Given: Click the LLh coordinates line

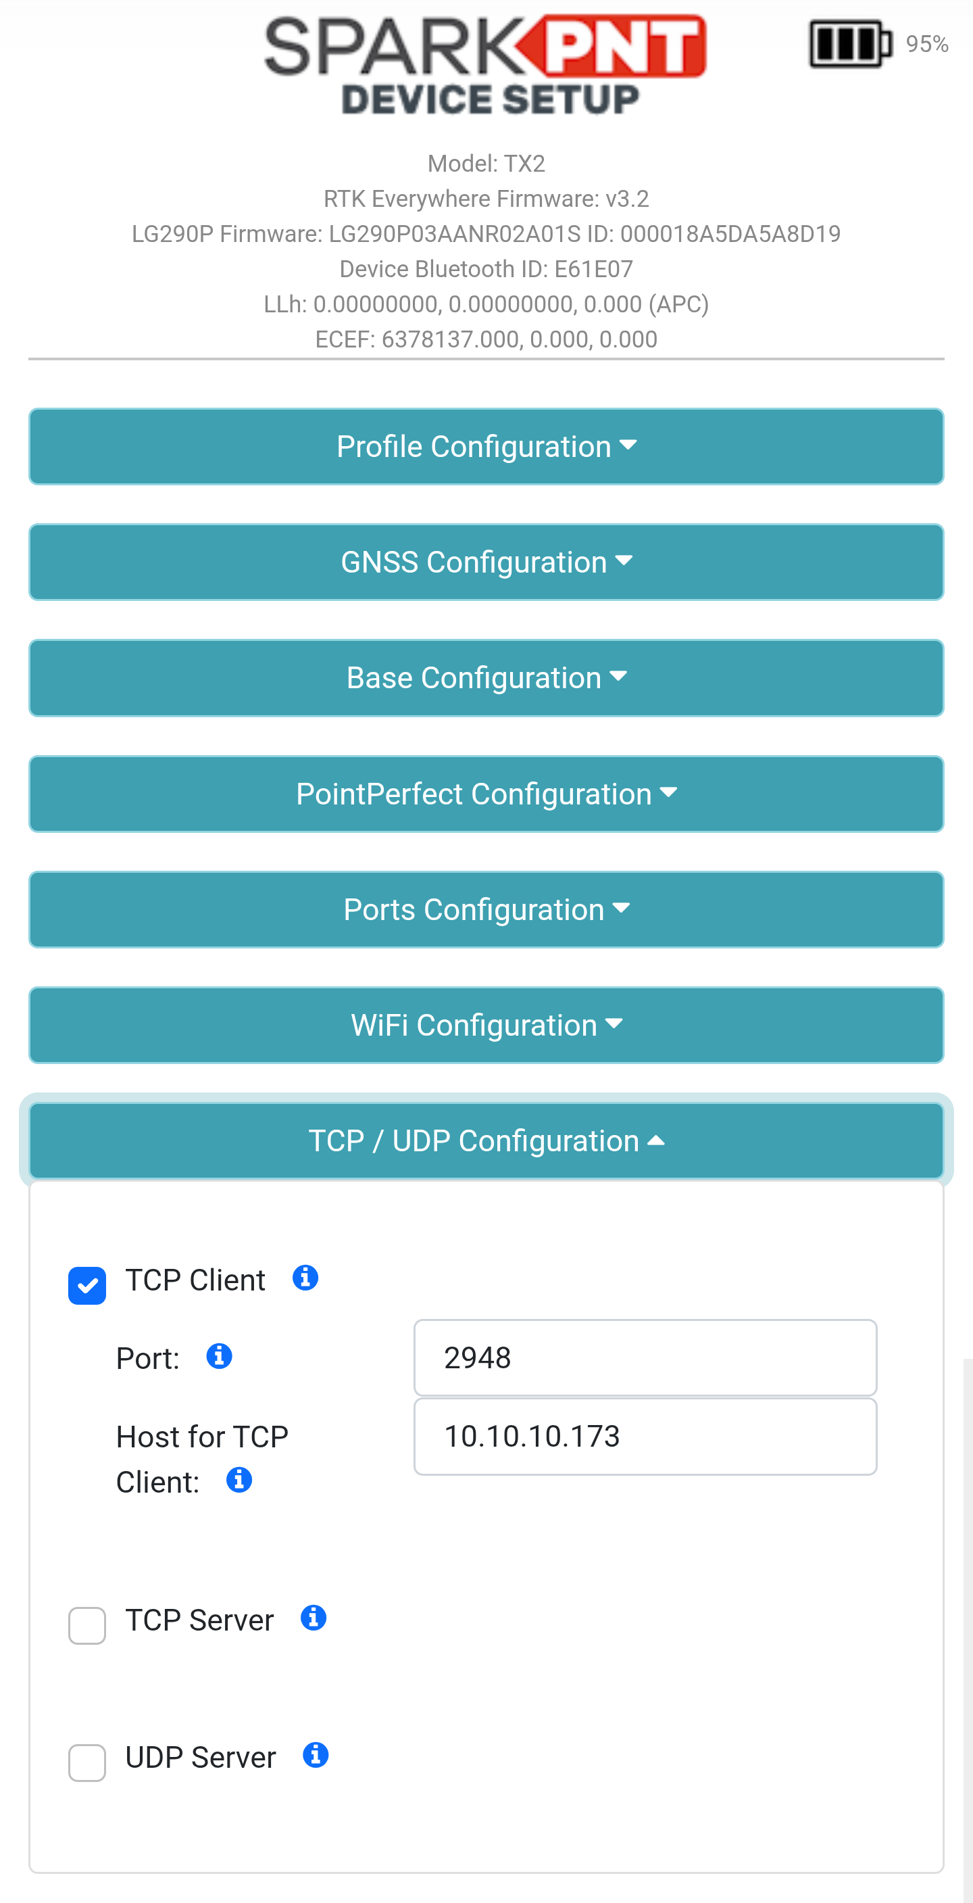Looking at the screenshot, I should click(x=487, y=304).
